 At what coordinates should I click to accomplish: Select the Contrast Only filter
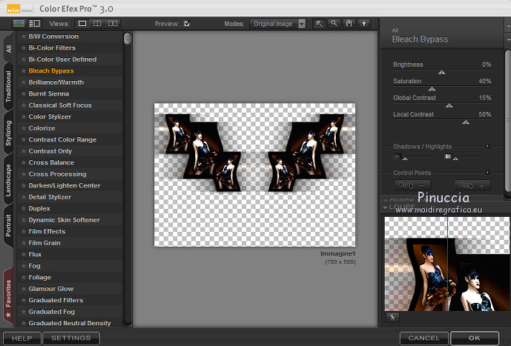[x=50, y=151]
